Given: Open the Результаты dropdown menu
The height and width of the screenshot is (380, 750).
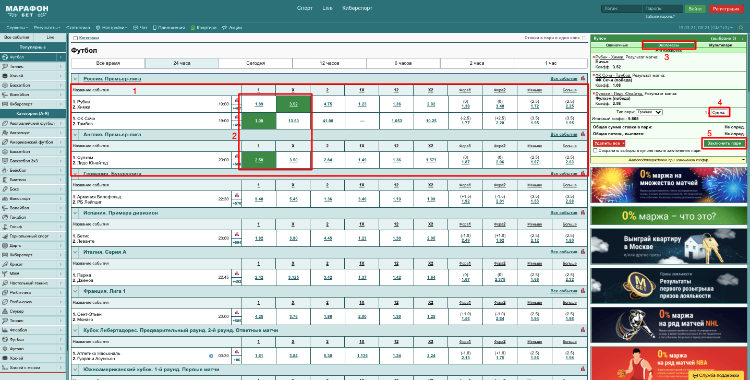Looking at the screenshot, I should (47, 28).
